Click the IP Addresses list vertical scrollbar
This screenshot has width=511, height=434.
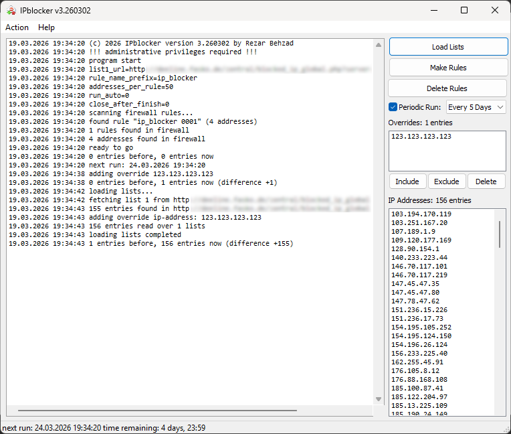500,234
